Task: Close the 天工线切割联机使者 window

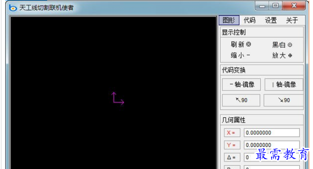Action: [x=294, y=6]
